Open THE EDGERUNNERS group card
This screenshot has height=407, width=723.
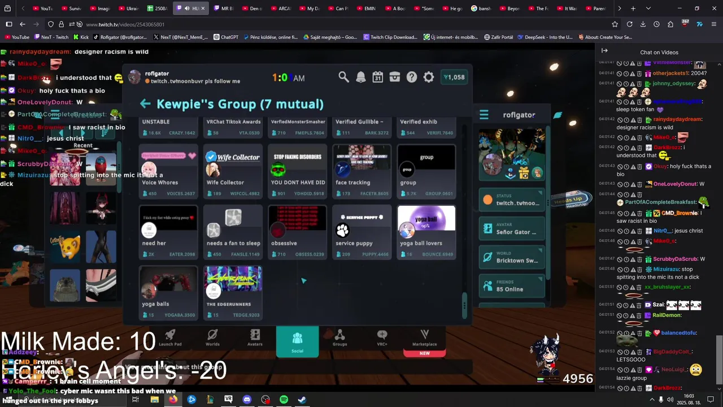tap(233, 293)
